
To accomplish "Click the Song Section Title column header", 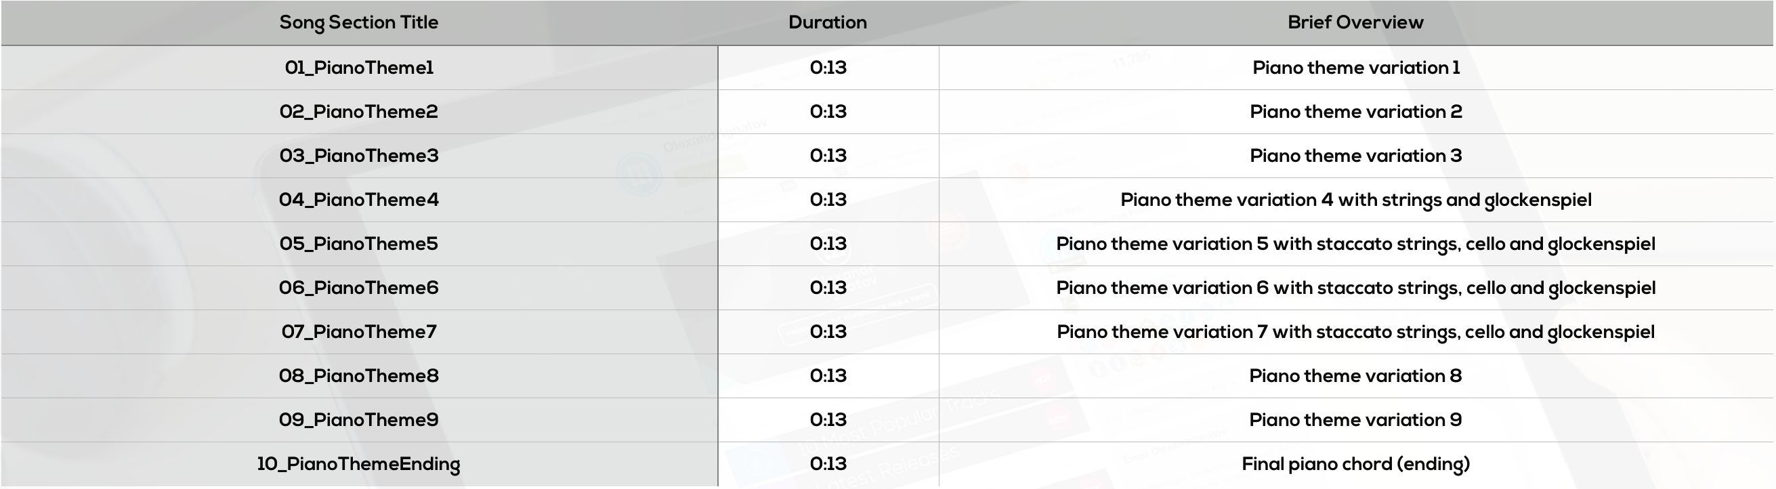I will [x=358, y=23].
